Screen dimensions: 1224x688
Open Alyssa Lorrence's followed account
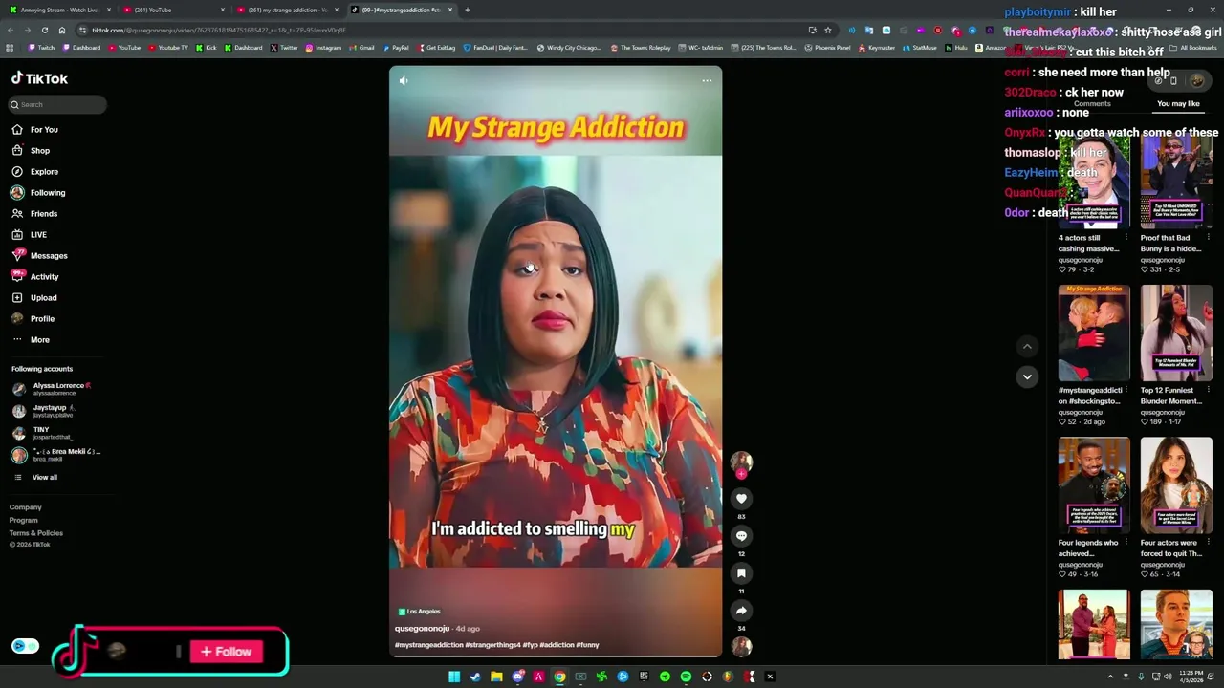pos(53,389)
